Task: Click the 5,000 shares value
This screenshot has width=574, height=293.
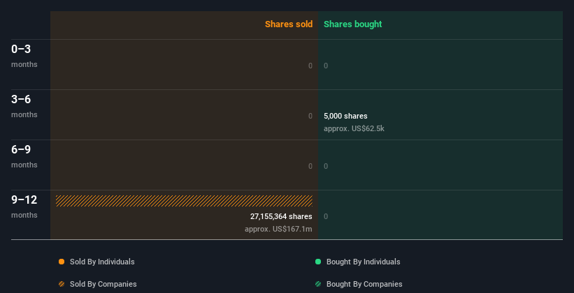Action: 345,116
